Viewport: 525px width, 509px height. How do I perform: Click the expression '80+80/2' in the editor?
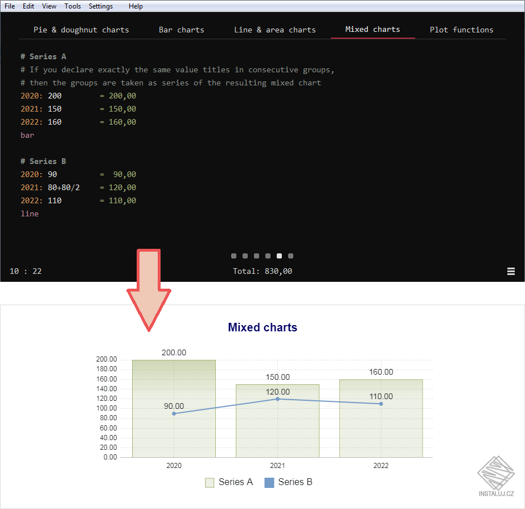pyautogui.click(x=64, y=187)
